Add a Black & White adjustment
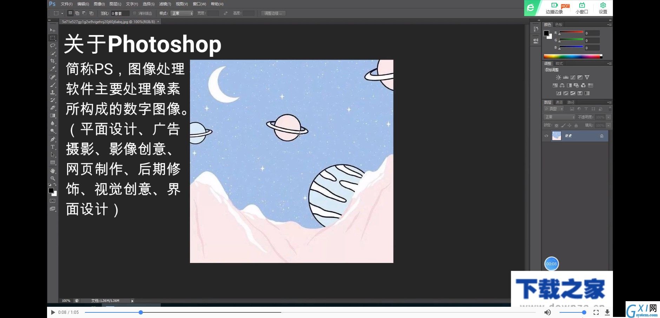The image size is (660, 318). click(x=569, y=85)
